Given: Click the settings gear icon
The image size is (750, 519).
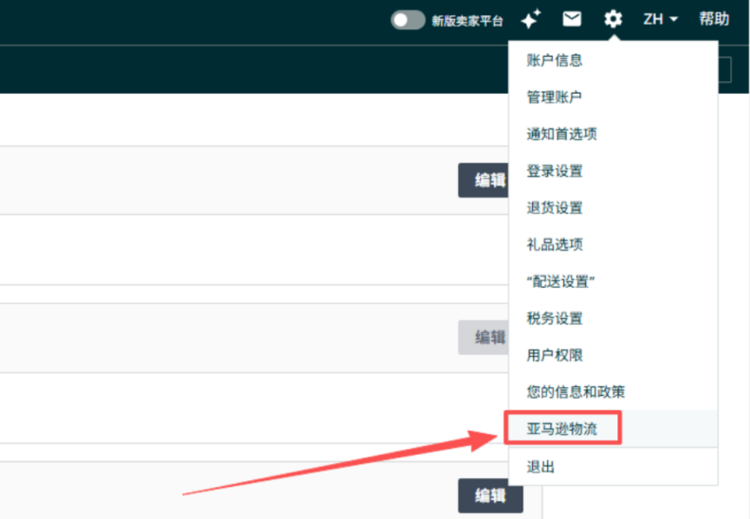Looking at the screenshot, I should (613, 19).
